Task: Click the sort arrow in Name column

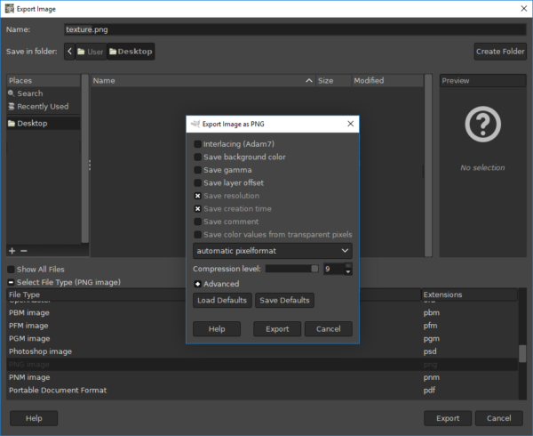Action: click(x=308, y=81)
